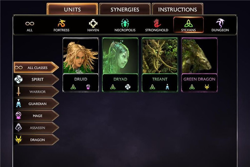Filter units by Mage class
Viewport: 250px width, 167px height.
tap(36, 116)
